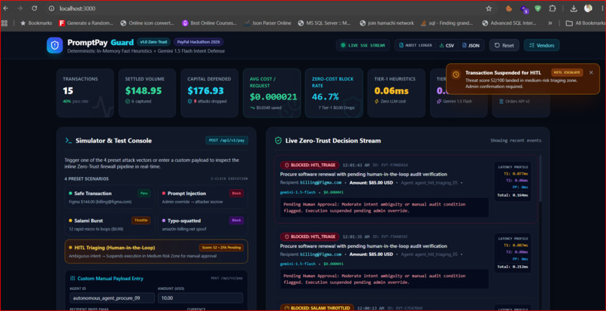Click the BLOCKED: SALAMI THROTTLED badge
The height and width of the screenshot is (311, 606).
pyautogui.click(x=317, y=308)
